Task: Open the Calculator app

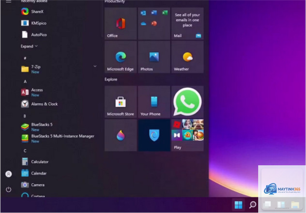Action: pos(35,161)
